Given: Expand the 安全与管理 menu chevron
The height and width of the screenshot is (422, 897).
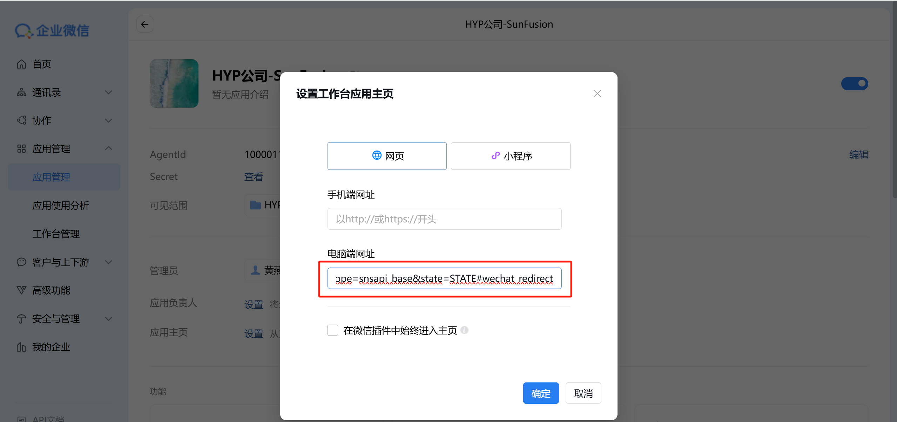Looking at the screenshot, I should point(109,319).
